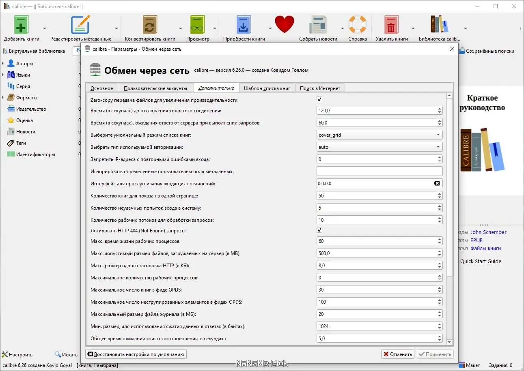Viewport: 524px width, 371px height.
Task: Click the ignored metadata fields text box
Action: pyautogui.click(x=380, y=172)
